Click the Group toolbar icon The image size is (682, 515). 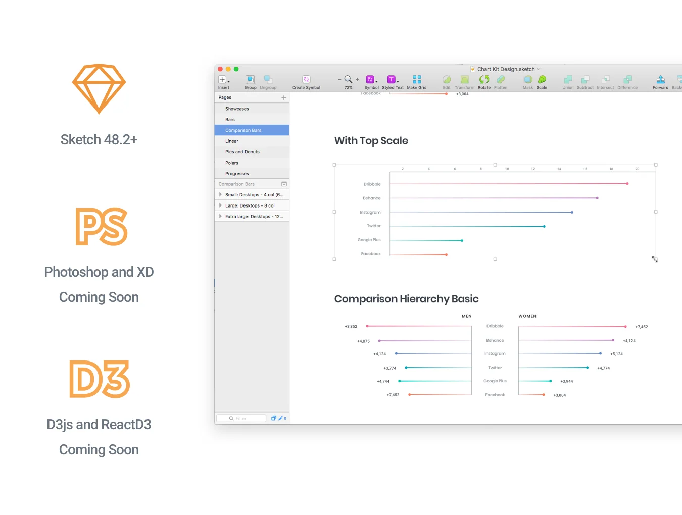pos(250,79)
